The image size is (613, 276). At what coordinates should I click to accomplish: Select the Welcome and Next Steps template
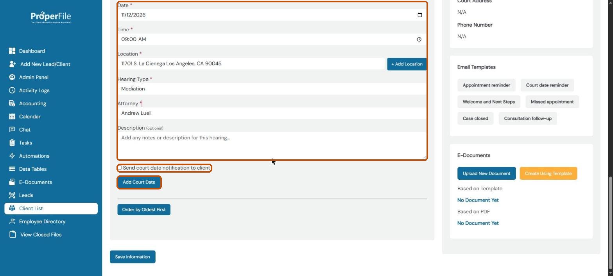coord(489,102)
